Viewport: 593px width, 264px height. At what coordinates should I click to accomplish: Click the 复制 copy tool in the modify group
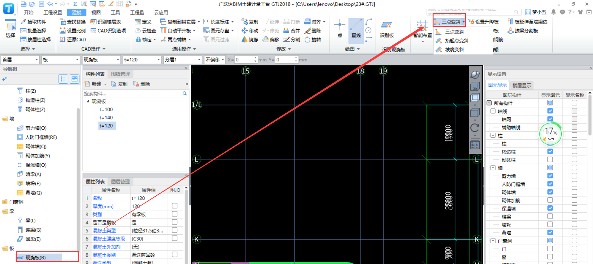pyautogui.click(x=250, y=22)
